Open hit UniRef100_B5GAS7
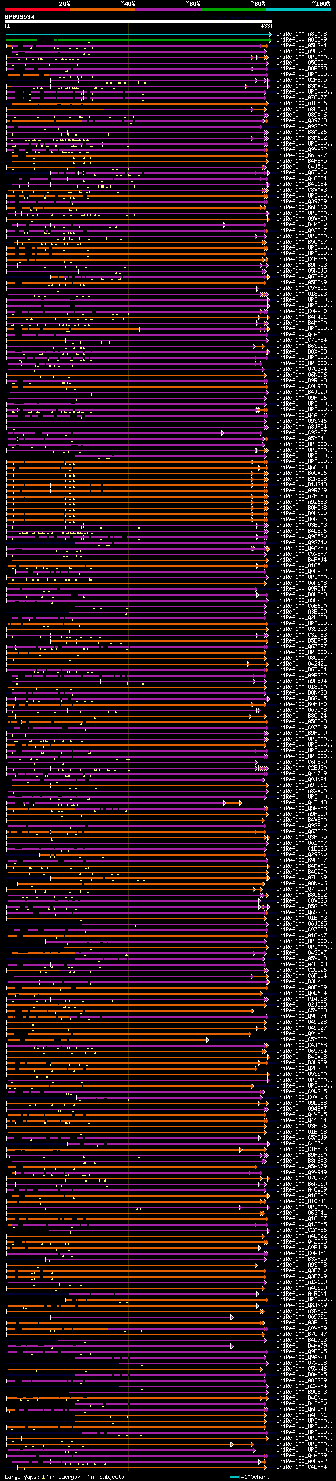Viewport: 336px width, 1481px height. [x=301, y=242]
